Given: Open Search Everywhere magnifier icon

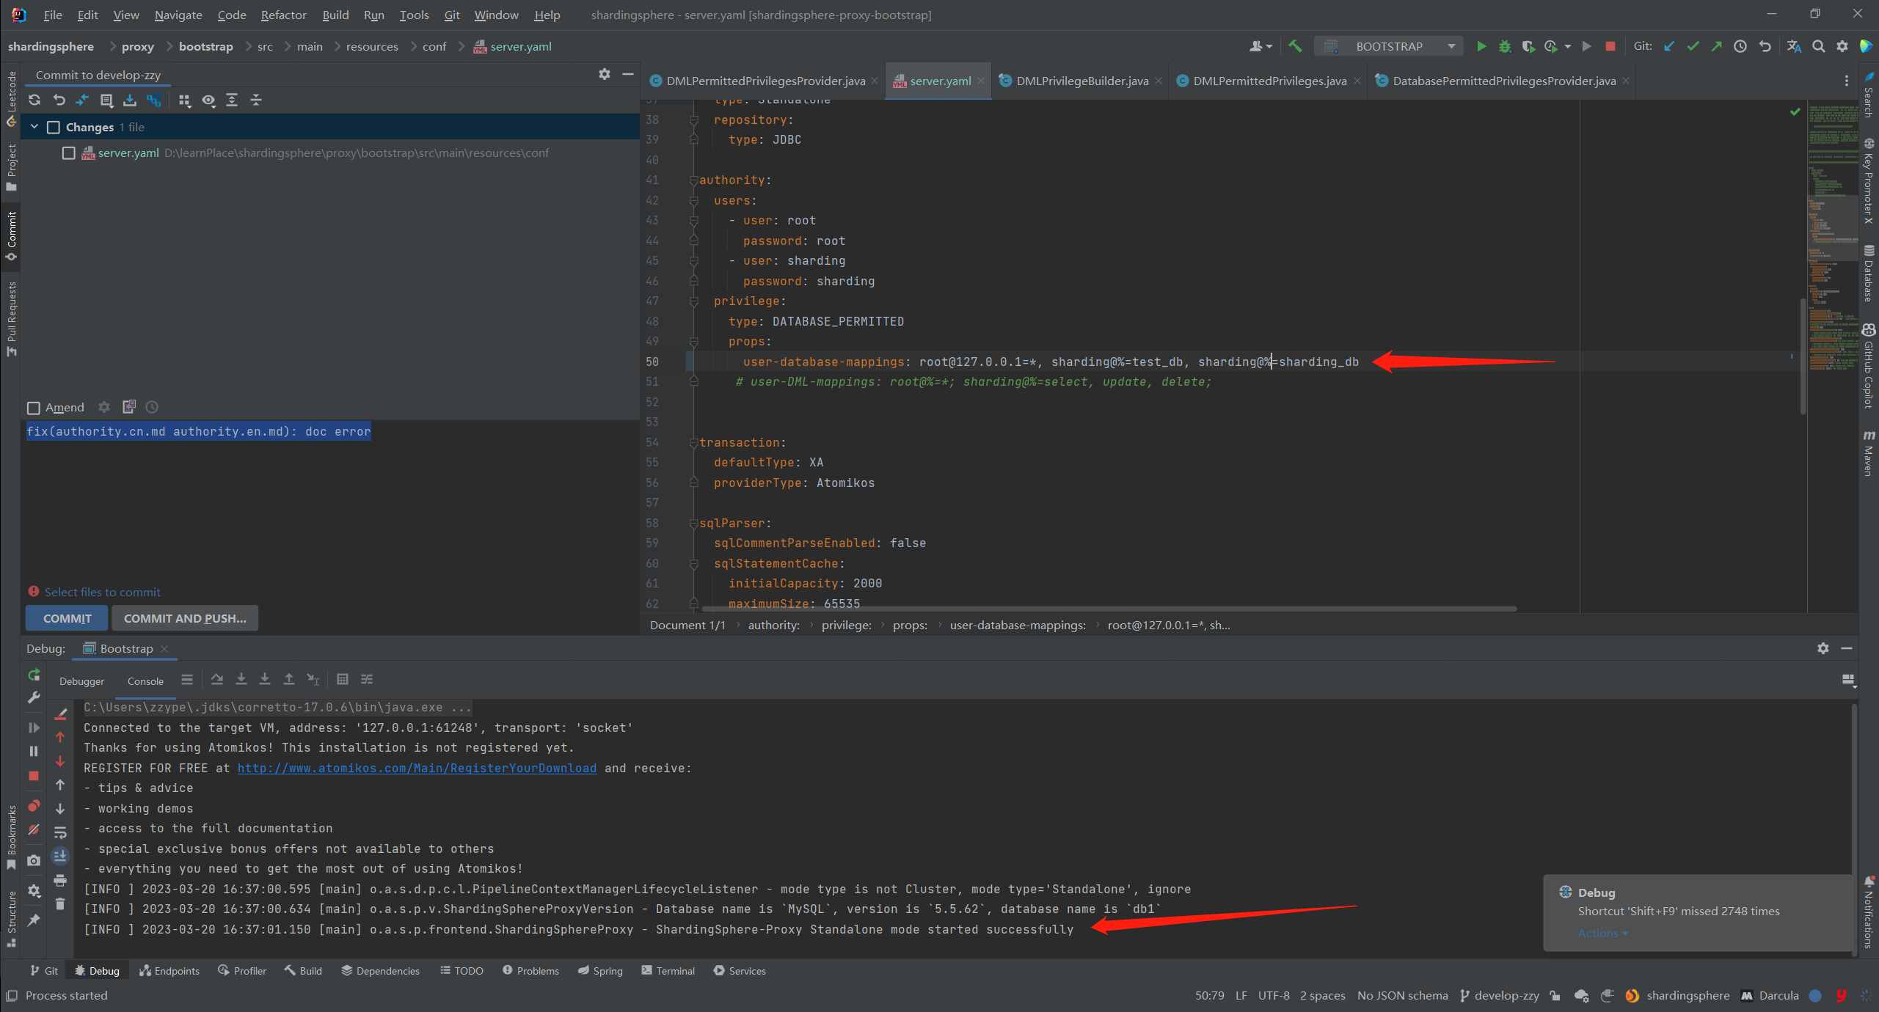Looking at the screenshot, I should point(1818,46).
